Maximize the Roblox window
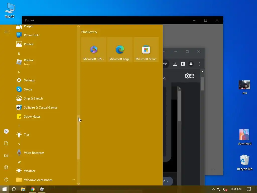The image size is (257, 193). (x=206, y=20)
